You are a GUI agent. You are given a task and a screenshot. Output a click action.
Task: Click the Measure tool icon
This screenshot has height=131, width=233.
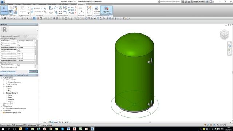pyautogui.click(x=80, y=12)
